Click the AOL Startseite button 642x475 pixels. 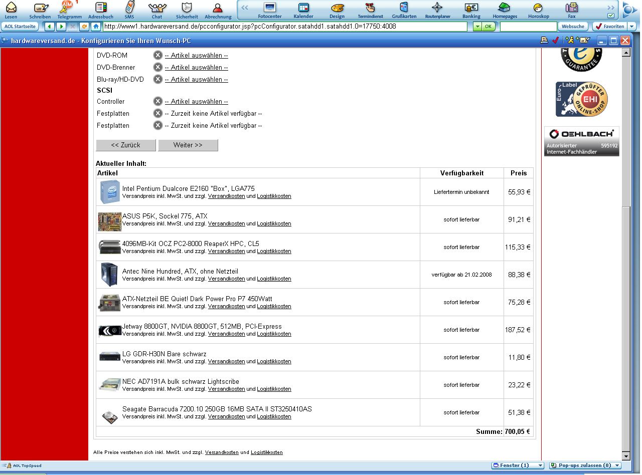coord(20,26)
